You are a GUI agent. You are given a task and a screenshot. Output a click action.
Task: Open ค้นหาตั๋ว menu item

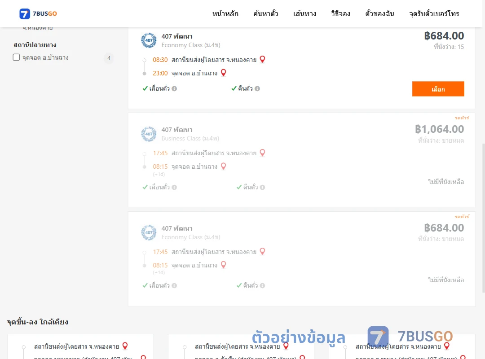tap(266, 13)
